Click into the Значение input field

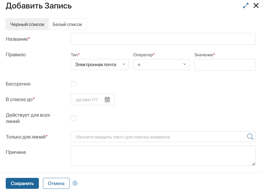(x=225, y=65)
